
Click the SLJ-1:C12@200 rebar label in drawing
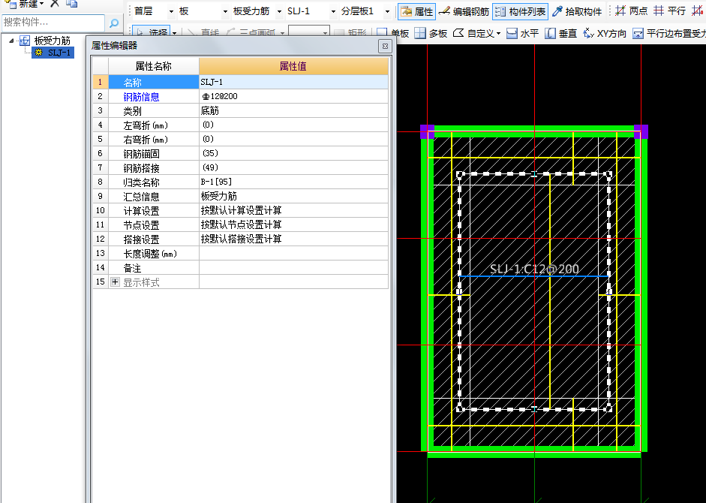click(x=534, y=270)
